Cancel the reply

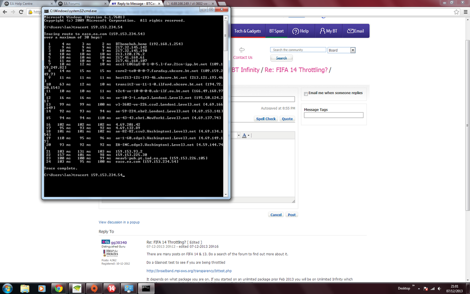276,215
